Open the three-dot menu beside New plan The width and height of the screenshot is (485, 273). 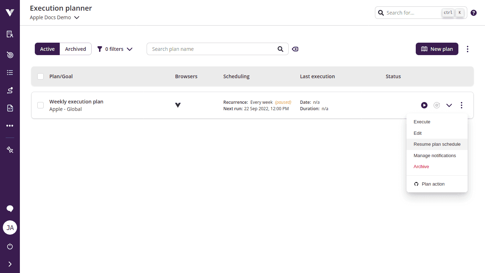468,49
